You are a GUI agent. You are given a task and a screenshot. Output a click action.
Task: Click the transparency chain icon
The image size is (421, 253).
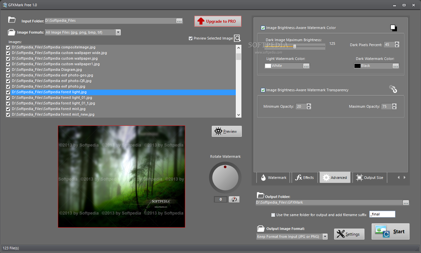coord(393,89)
